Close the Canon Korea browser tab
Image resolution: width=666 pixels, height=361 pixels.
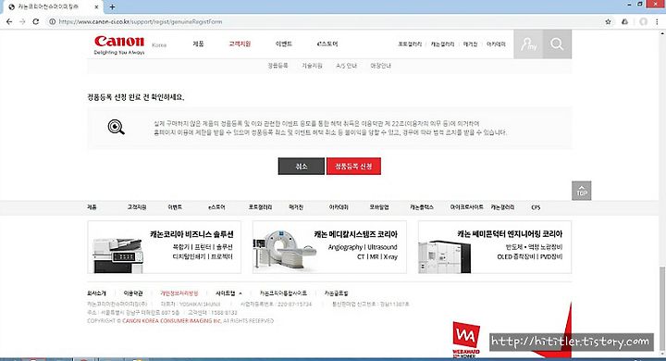pyautogui.click(x=96, y=7)
